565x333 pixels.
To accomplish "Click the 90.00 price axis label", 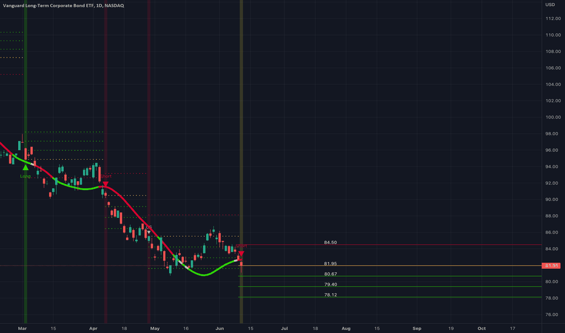I will 553,199.
